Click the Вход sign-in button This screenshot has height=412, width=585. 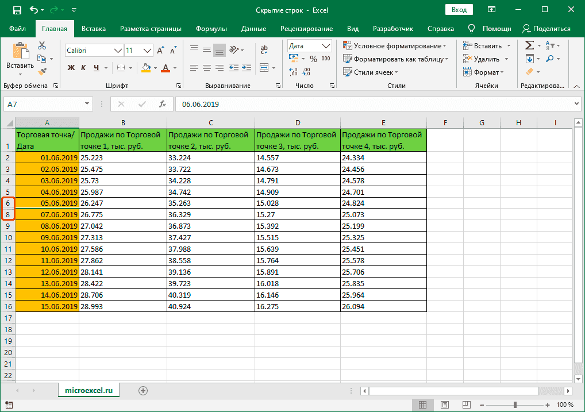pyautogui.click(x=459, y=10)
